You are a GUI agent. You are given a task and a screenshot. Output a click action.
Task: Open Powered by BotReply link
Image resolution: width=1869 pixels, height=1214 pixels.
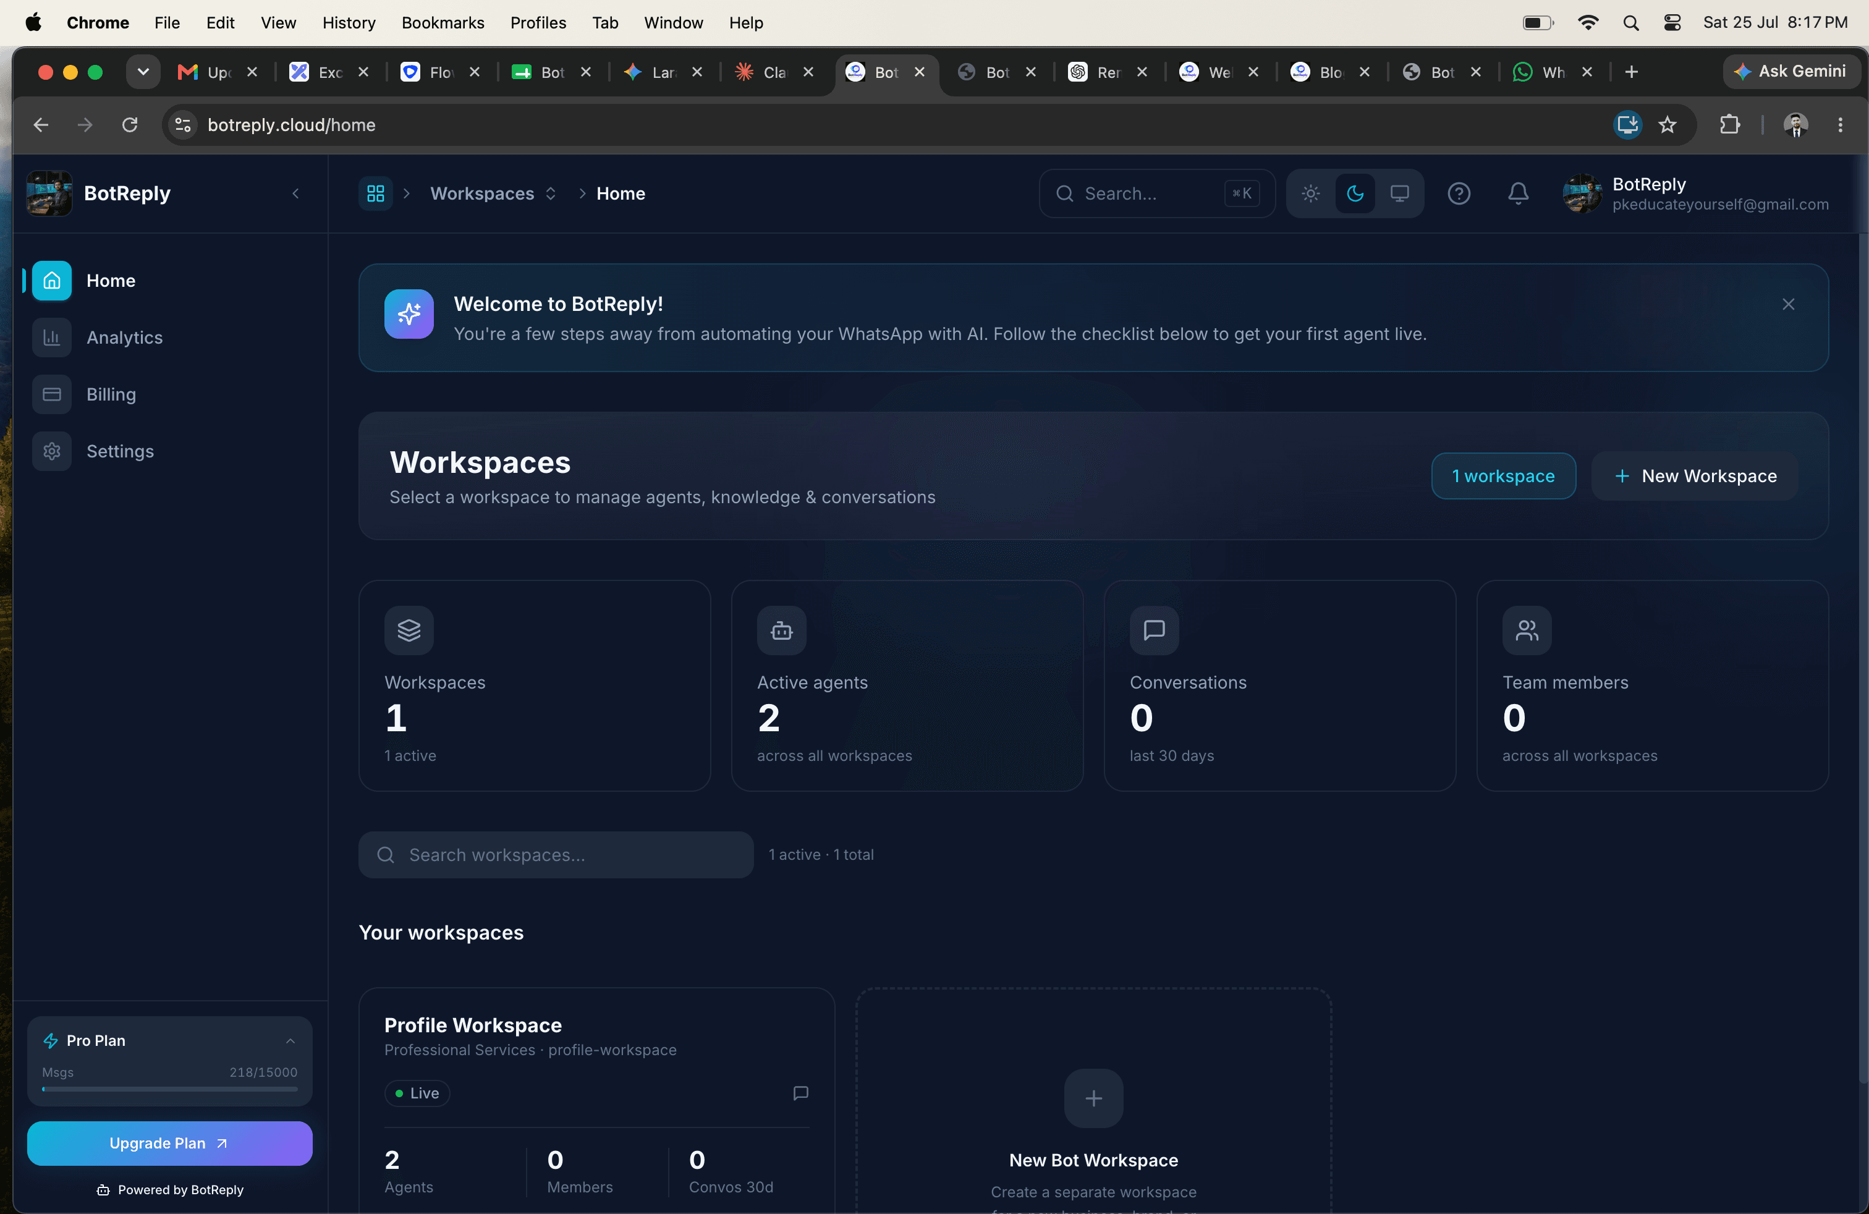coord(169,1190)
